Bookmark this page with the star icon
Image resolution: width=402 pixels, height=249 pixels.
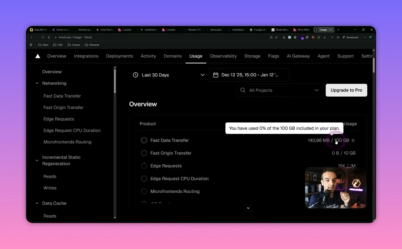point(271,37)
